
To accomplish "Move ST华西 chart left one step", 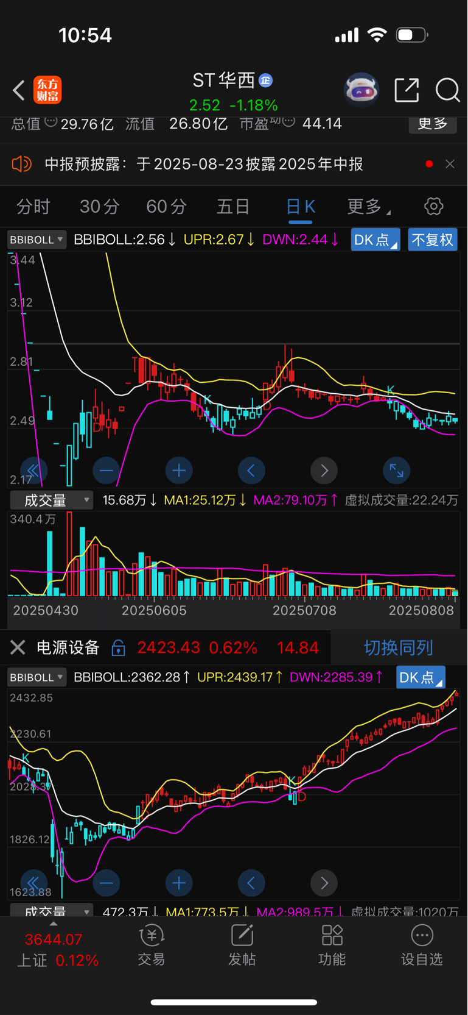I will (x=251, y=470).
